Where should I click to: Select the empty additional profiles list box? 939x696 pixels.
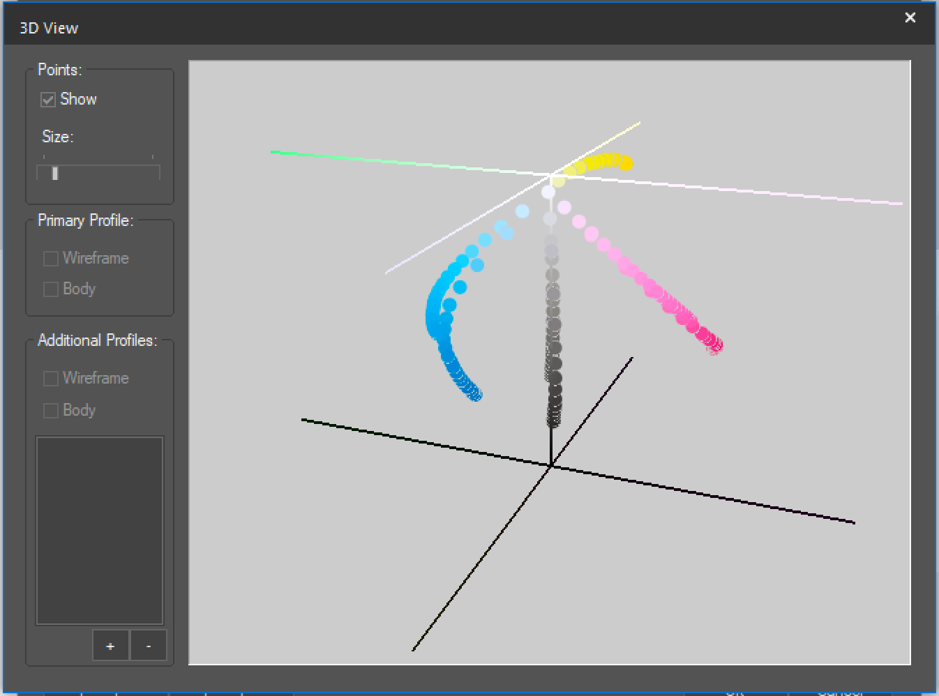click(99, 531)
